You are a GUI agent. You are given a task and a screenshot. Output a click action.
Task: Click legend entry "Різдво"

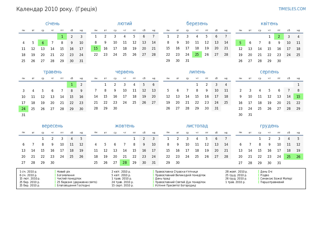(x=264, y=175)
